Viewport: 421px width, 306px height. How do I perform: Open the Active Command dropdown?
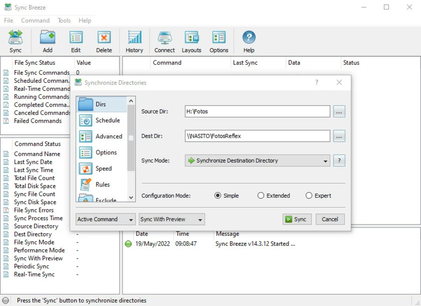point(105,219)
